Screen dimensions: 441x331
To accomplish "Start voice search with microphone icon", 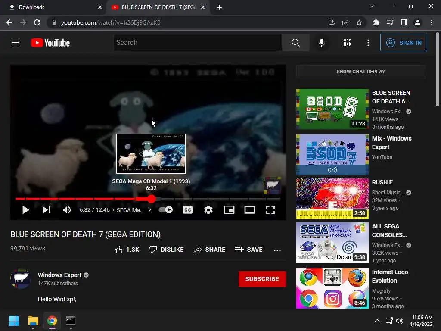I will click(x=321, y=43).
